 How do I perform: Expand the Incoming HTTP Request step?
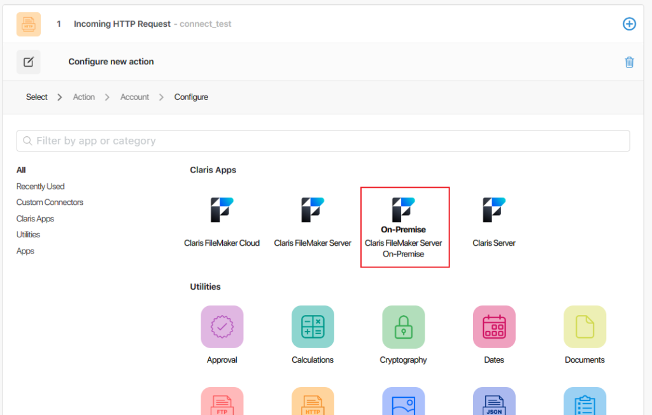pos(122,24)
